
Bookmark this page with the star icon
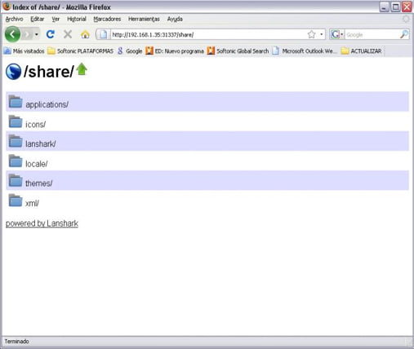[311, 34]
